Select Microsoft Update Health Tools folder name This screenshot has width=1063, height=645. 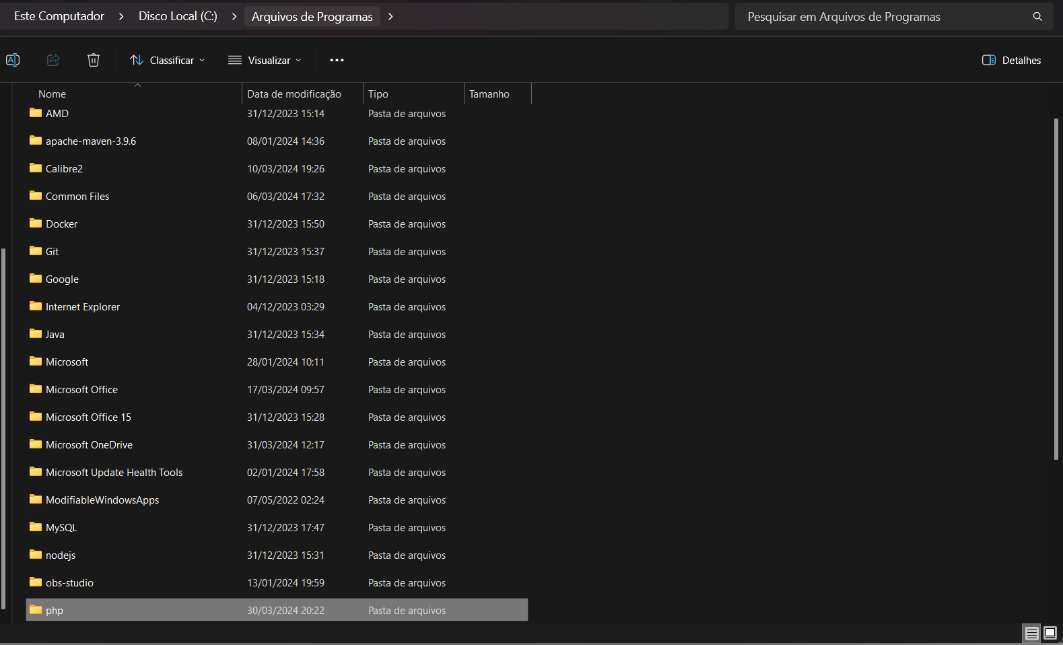coord(114,472)
